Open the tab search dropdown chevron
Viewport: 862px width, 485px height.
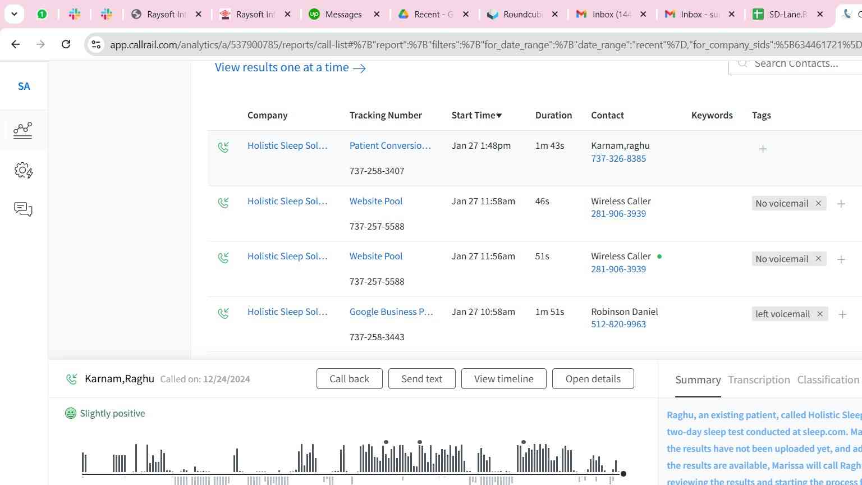coord(14,14)
